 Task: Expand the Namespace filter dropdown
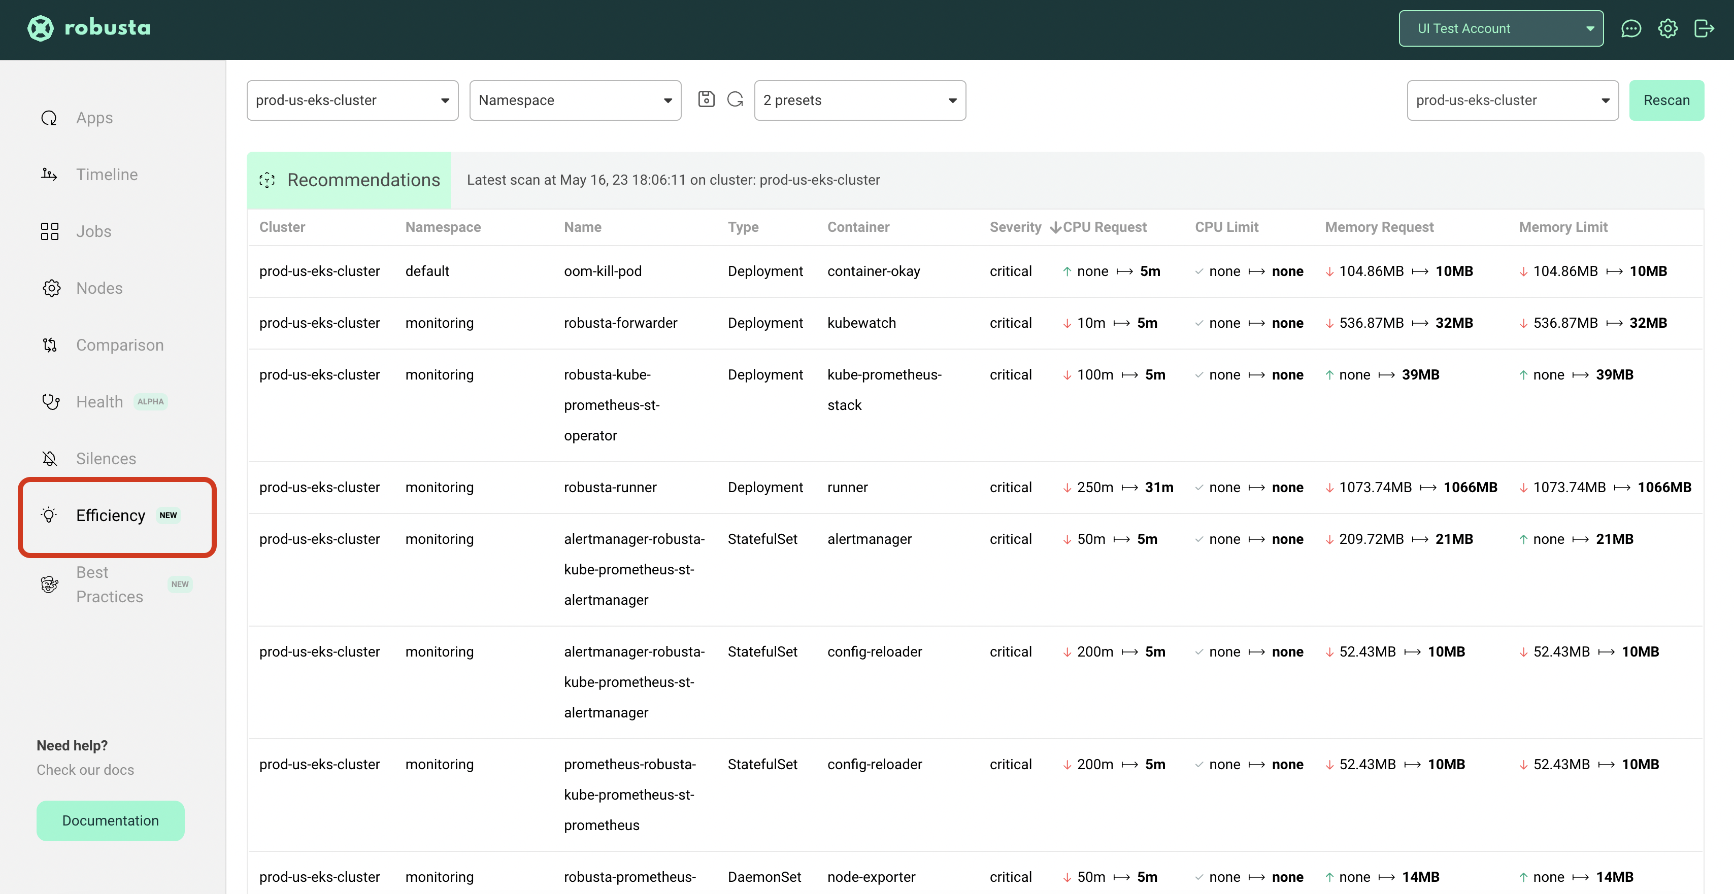point(575,100)
